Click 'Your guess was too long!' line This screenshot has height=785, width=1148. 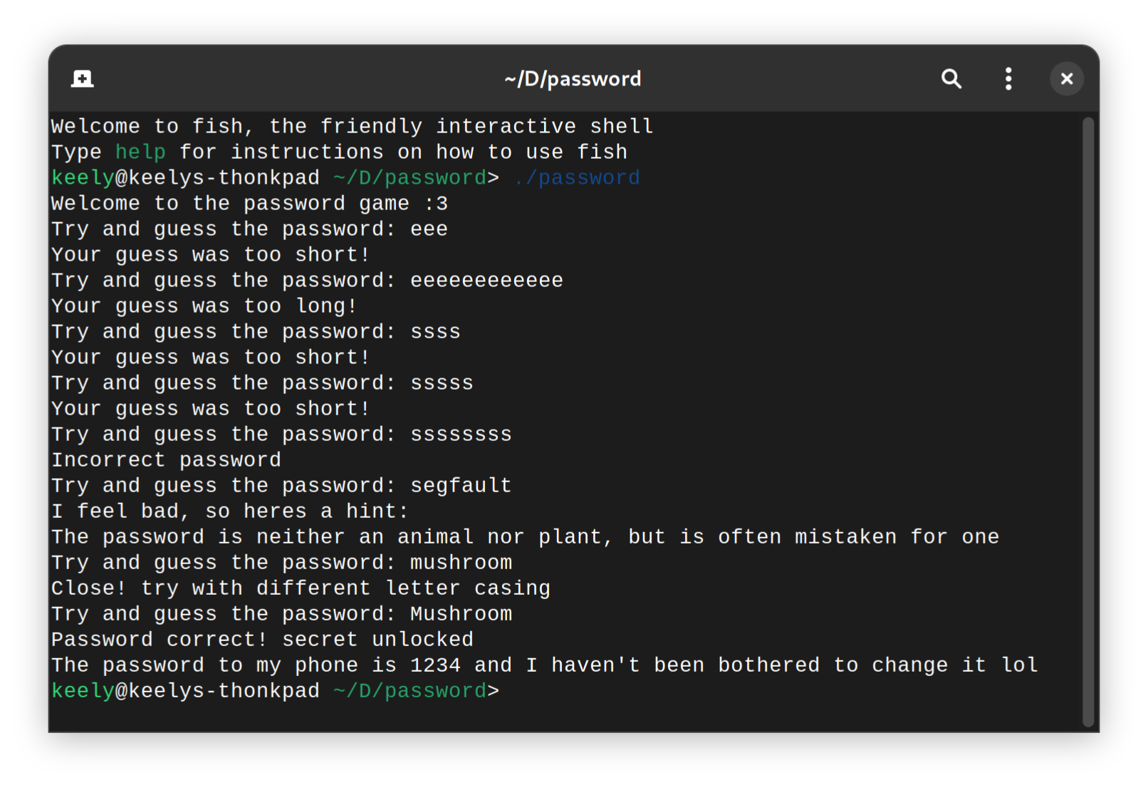(x=204, y=306)
